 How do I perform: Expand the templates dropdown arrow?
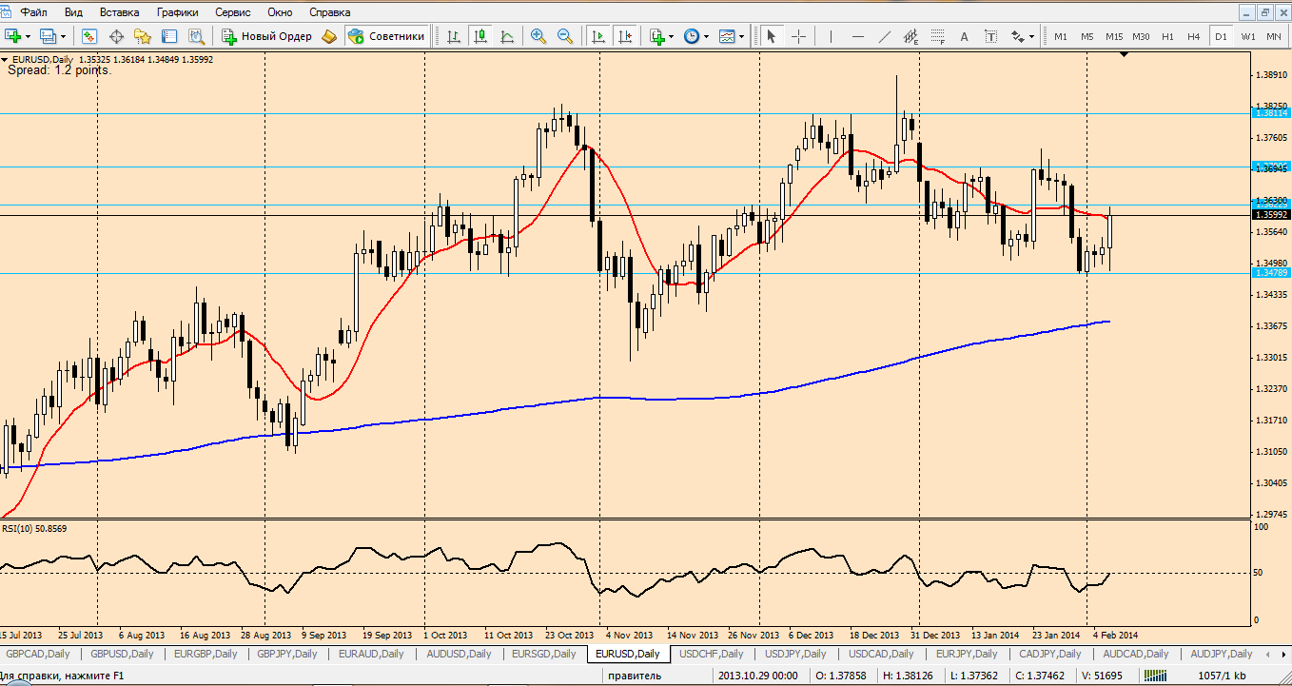(x=743, y=36)
